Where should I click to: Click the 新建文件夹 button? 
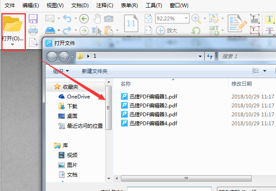pyautogui.click(x=95, y=71)
